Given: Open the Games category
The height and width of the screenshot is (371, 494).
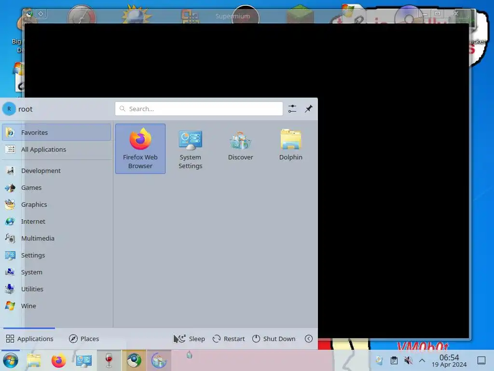Looking at the screenshot, I should [x=56, y=188].
